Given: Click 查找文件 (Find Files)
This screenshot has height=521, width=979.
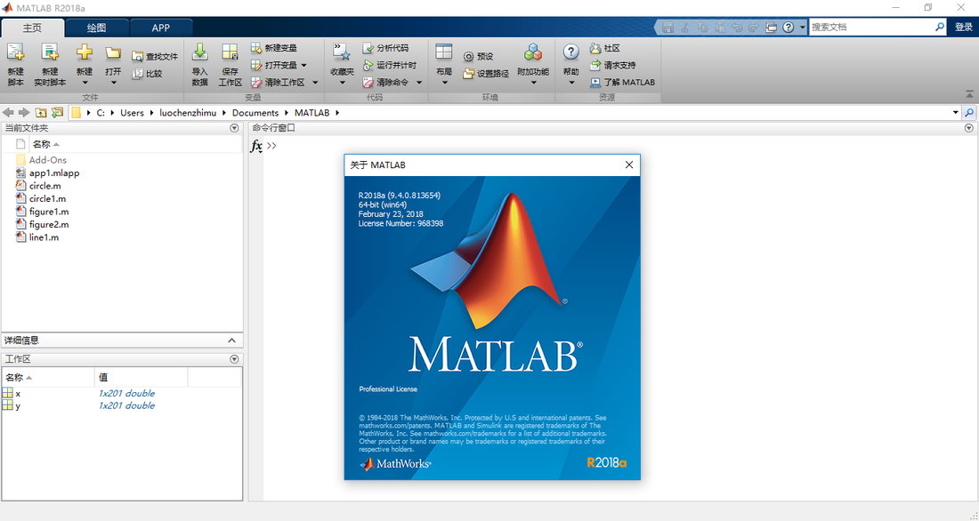Looking at the screenshot, I should tap(155, 56).
